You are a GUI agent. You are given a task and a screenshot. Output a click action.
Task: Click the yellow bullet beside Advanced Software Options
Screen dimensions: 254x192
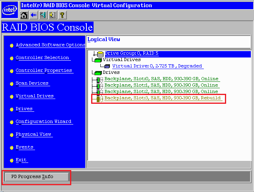(12, 46)
